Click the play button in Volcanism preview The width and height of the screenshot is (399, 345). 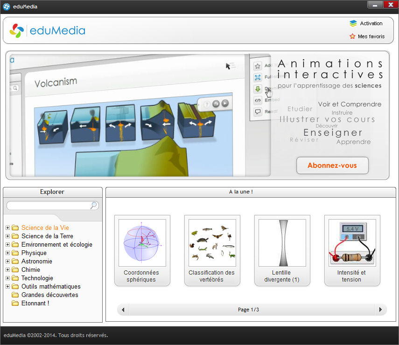coord(225,103)
